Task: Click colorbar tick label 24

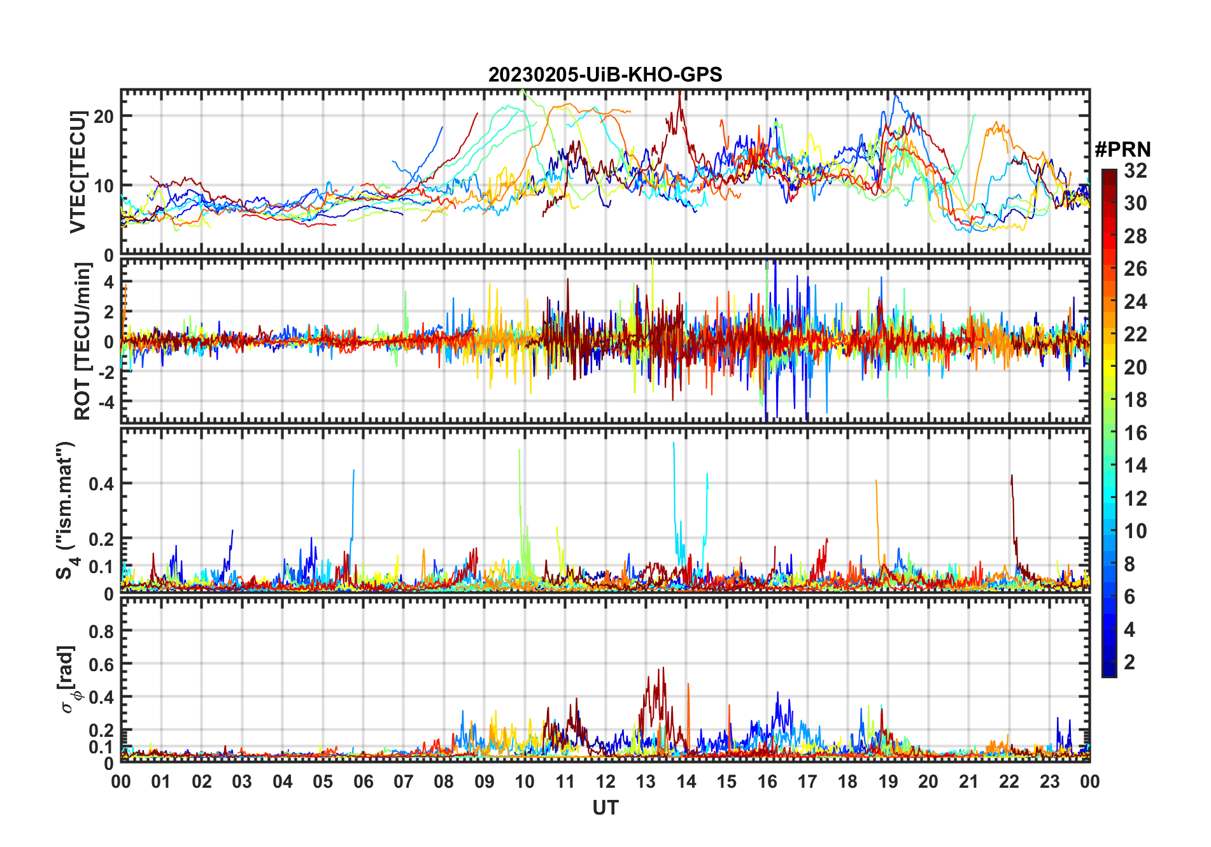Action: (1135, 302)
